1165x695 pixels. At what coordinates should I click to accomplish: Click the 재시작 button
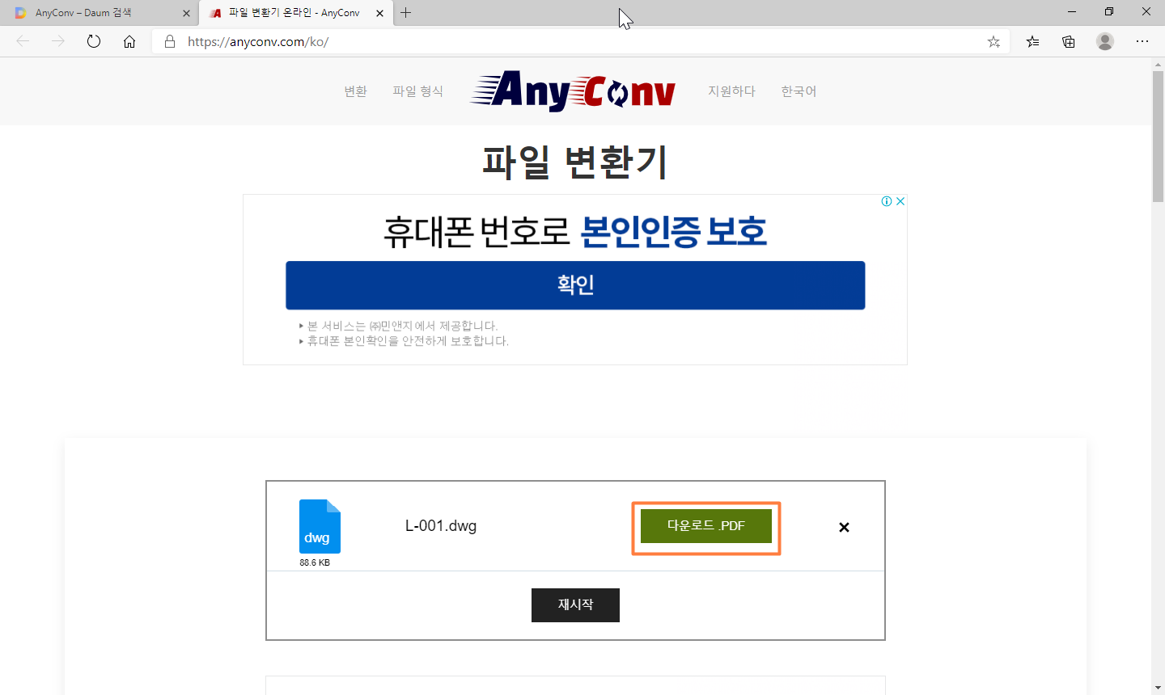[575, 605]
